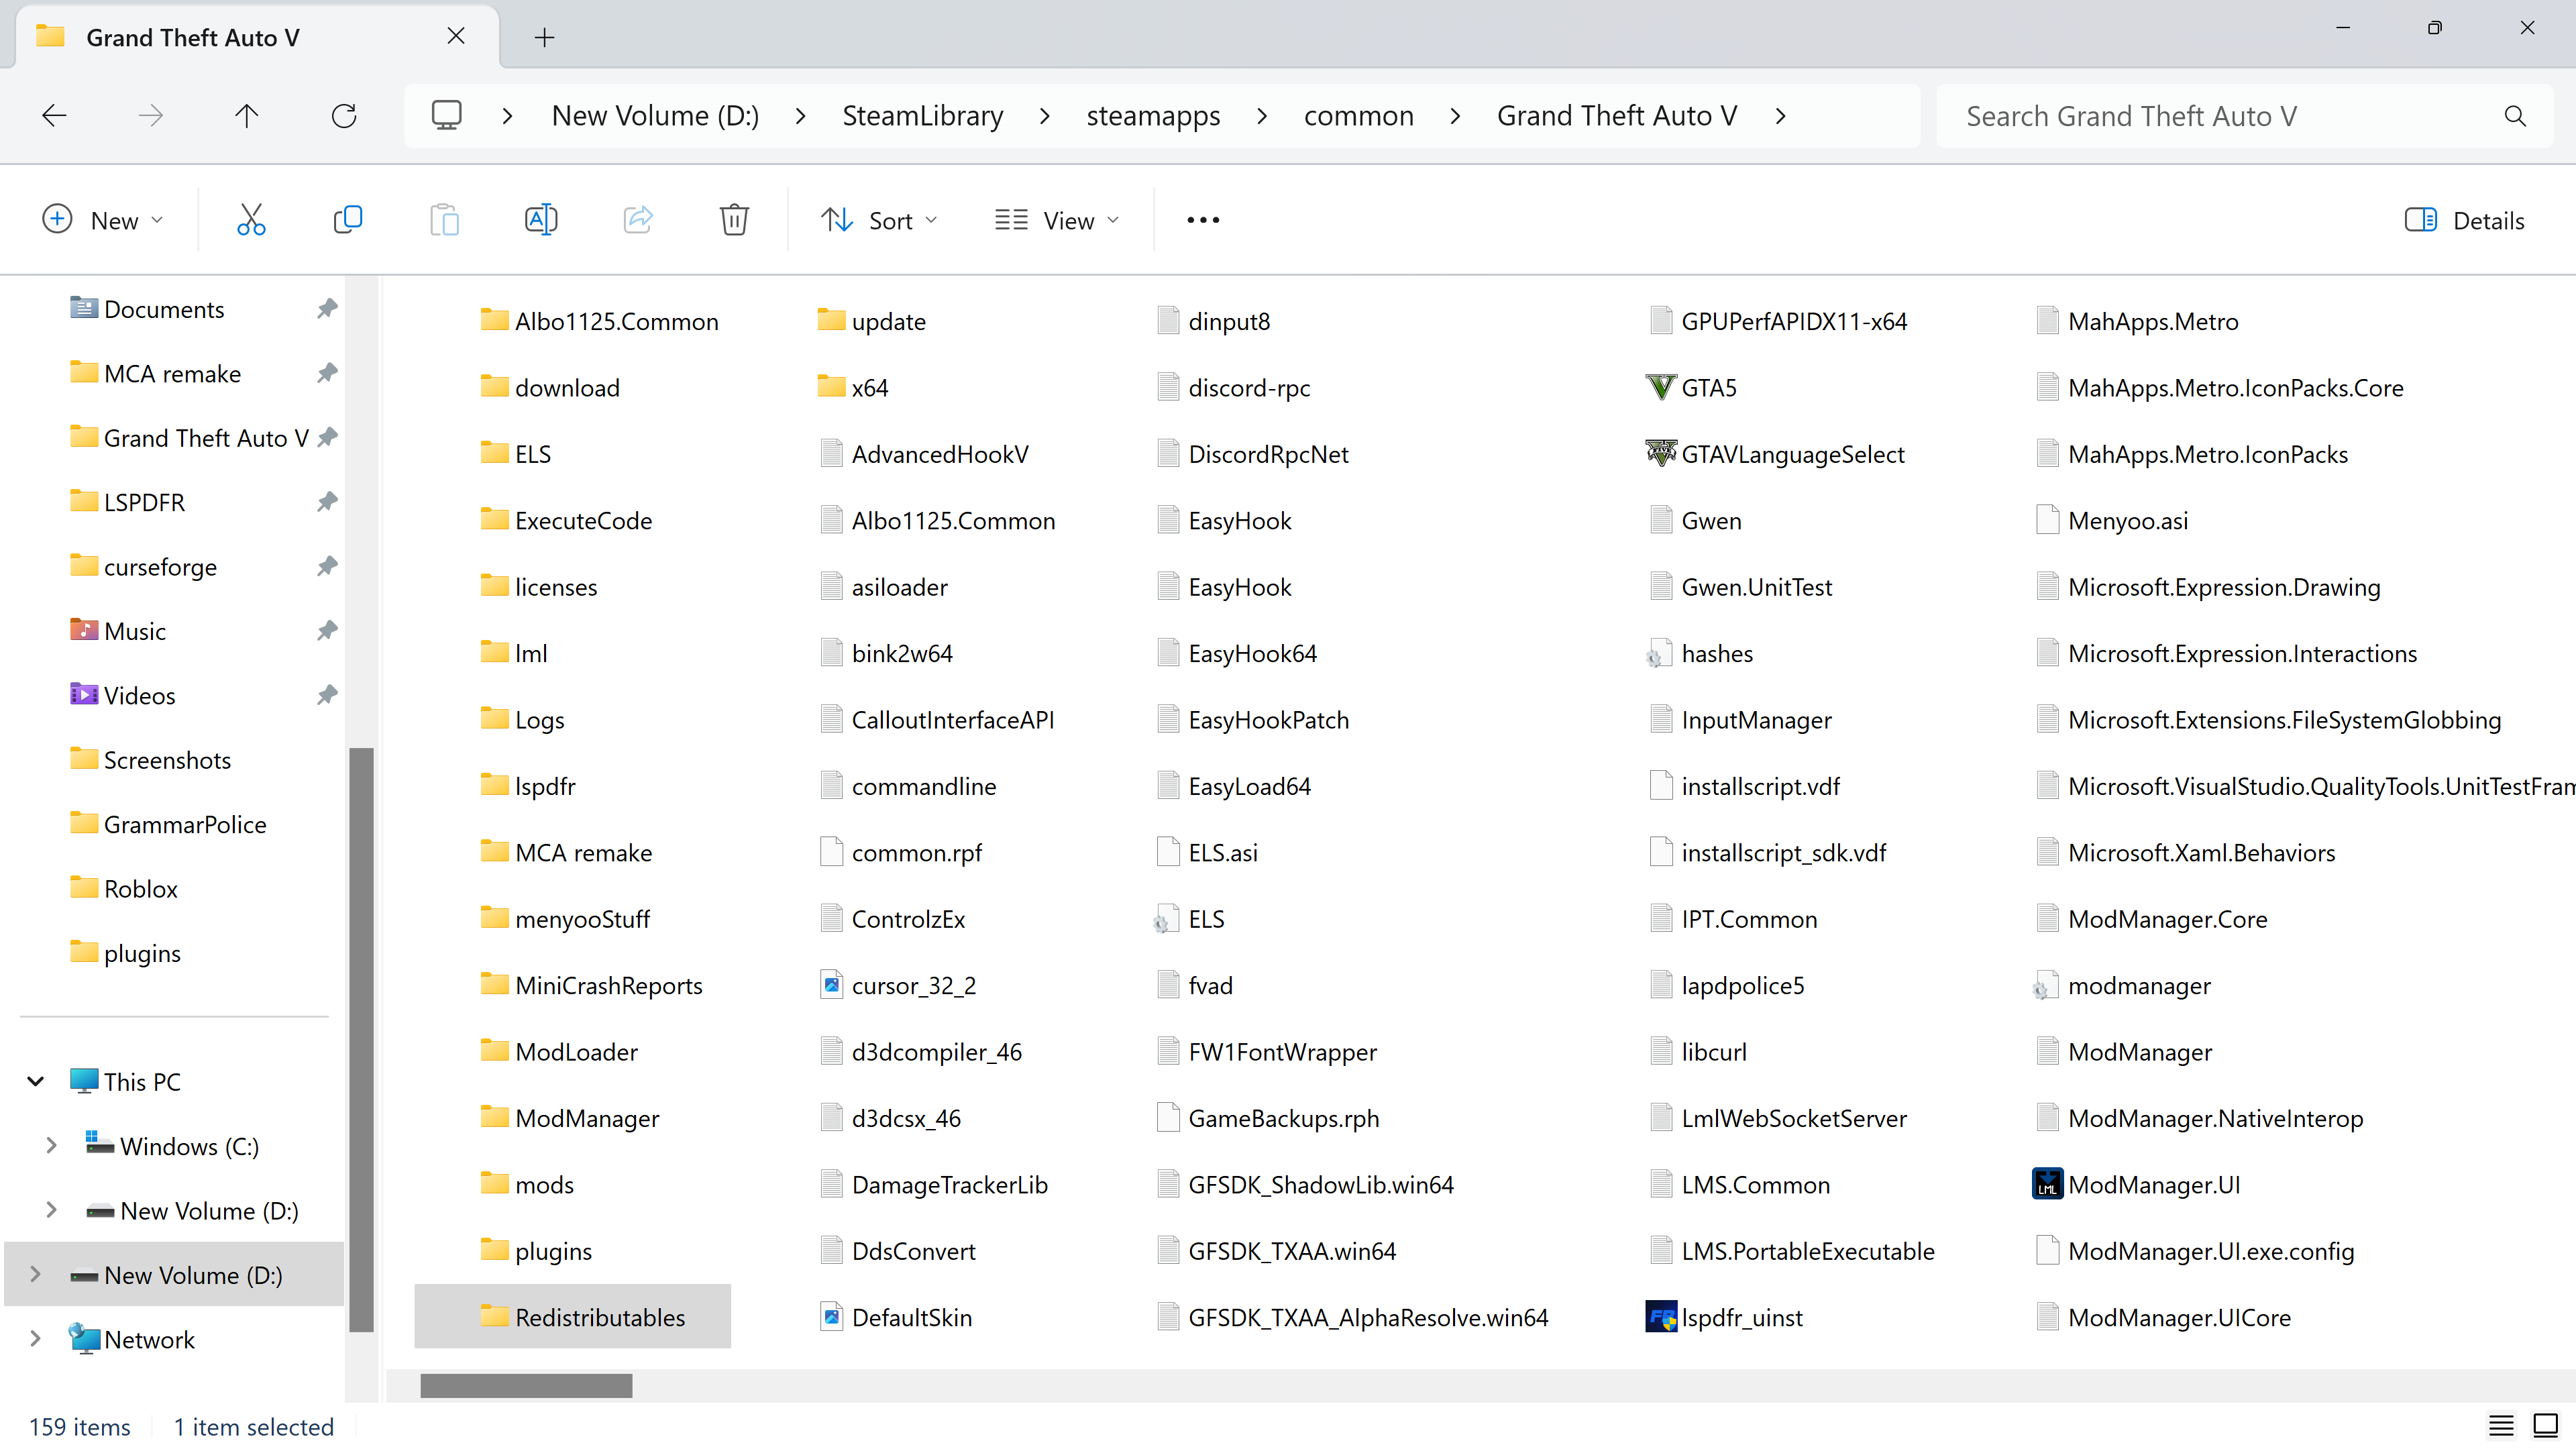Click the Cut scissors icon
This screenshot has width=2576, height=1449.
point(251,220)
